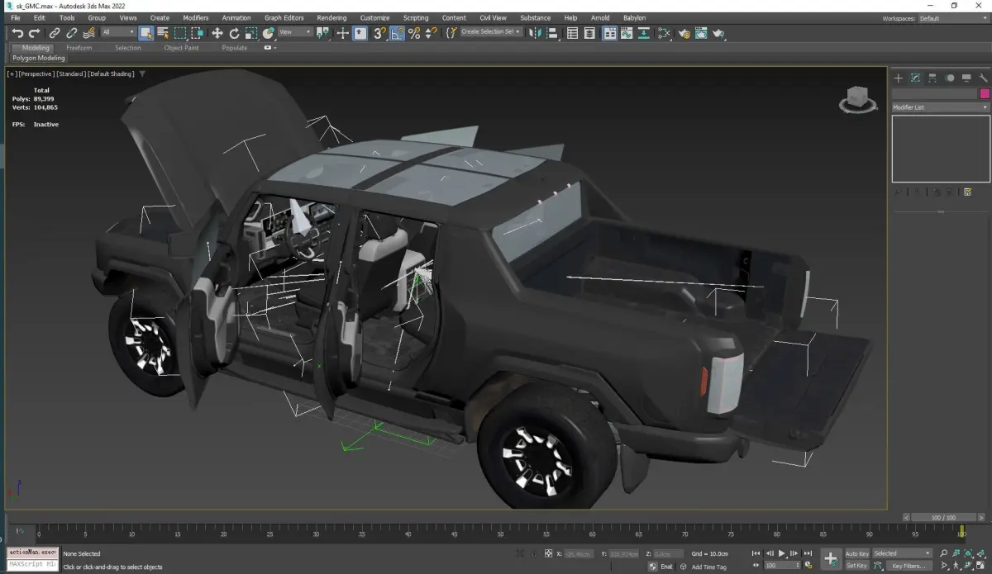Open the [Perspective] viewport label menu
This screenshot has height=574, width=992.
point(36,74)
